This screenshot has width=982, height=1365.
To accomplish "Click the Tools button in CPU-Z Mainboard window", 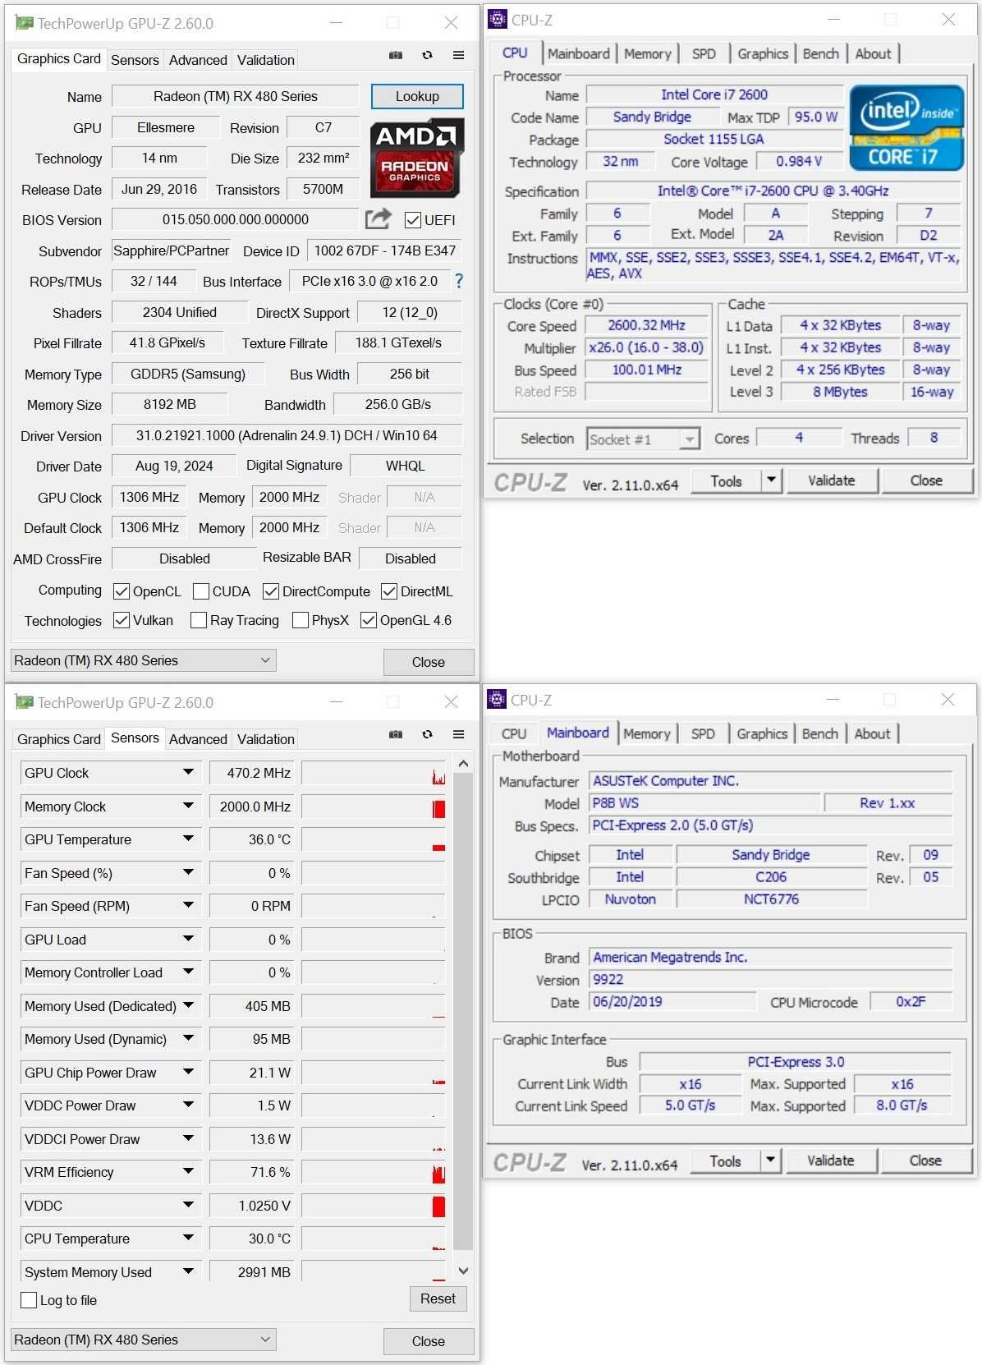I will click(726, 1160).
